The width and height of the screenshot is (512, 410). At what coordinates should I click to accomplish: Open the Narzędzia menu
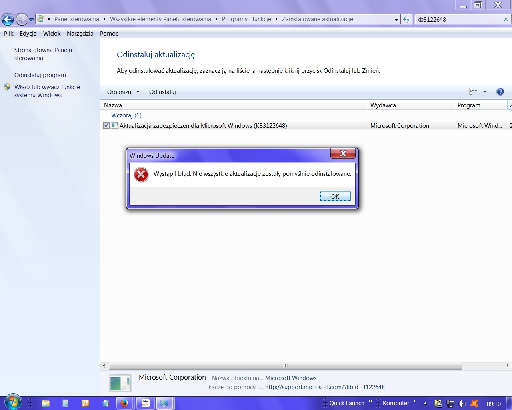click(x=80, y=34)
